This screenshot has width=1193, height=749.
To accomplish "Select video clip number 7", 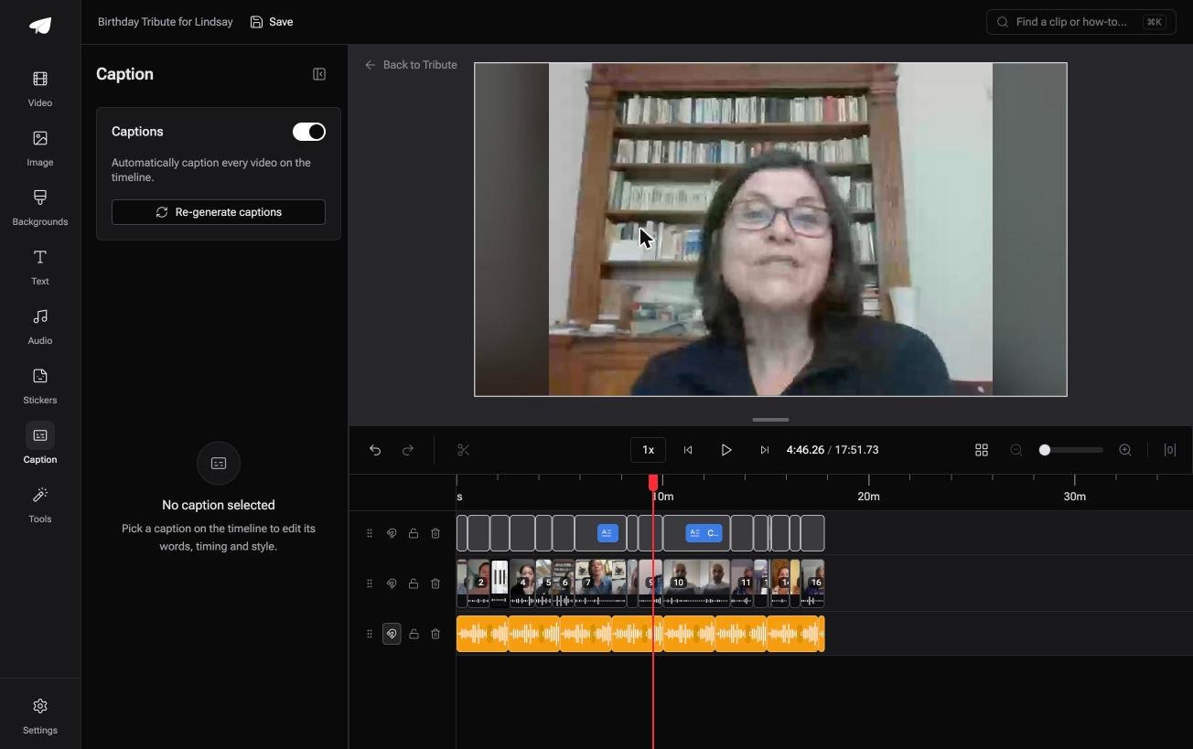I will click(601, 583).
